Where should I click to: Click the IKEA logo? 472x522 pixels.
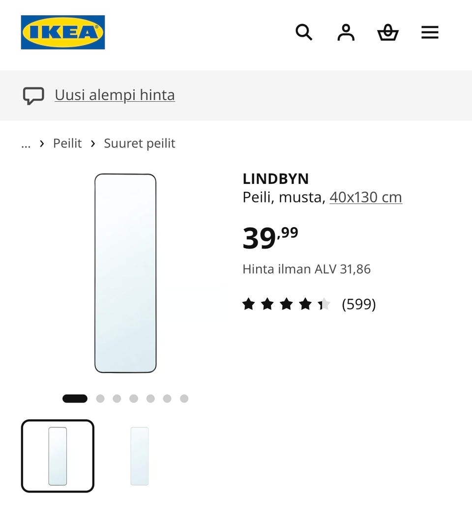[62, 32]
